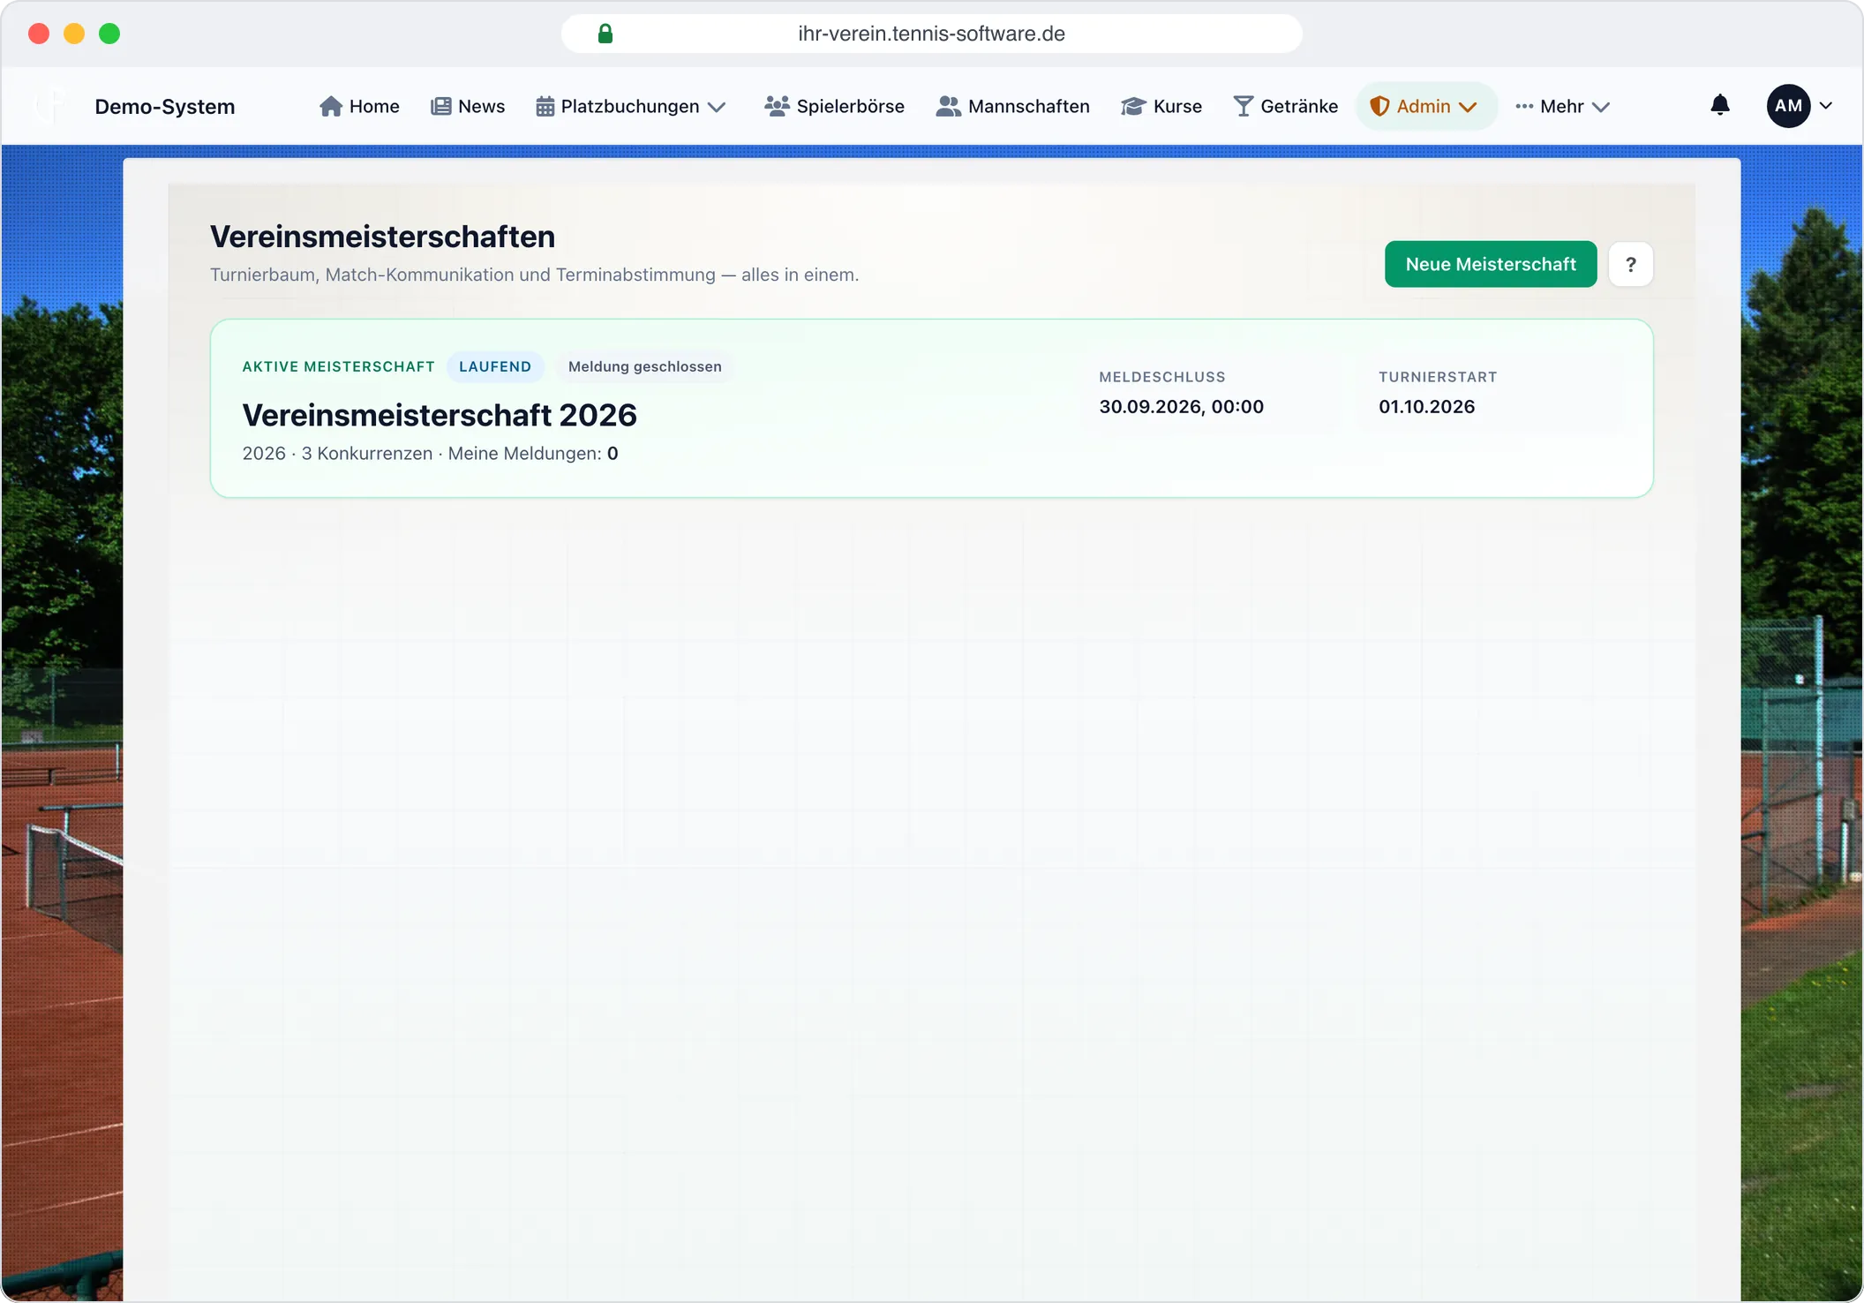Click the Vereinsmeisterschaften page heading

[x=382, y=237]
